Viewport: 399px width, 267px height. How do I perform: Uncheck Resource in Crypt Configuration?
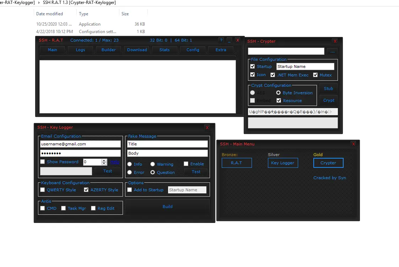280,100
